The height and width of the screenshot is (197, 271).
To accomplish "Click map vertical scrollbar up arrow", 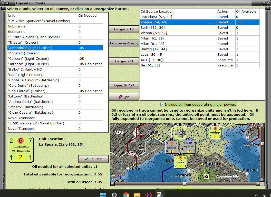I will [262, 125].
